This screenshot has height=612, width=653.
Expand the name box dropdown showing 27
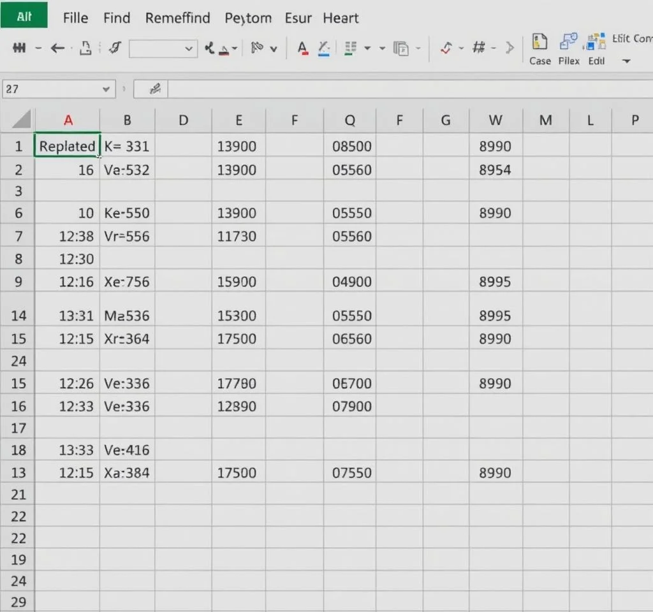pos(106,89)
